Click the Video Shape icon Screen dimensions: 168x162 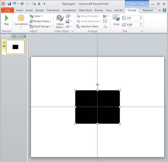(x=68, y=16)
